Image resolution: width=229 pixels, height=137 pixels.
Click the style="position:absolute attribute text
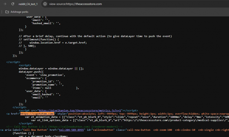point(76,114)
